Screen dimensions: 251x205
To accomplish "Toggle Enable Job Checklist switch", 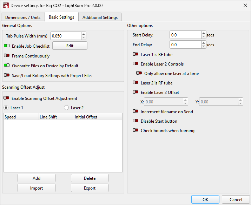I will click(7, 46).
